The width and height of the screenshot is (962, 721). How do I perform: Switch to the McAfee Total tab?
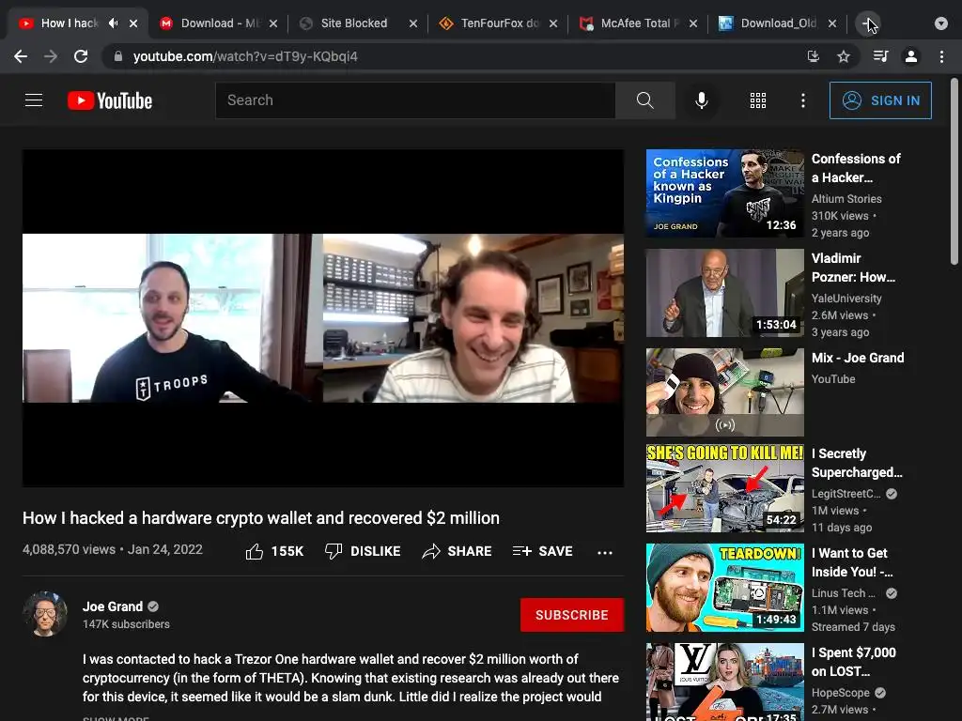coord(638,23)
